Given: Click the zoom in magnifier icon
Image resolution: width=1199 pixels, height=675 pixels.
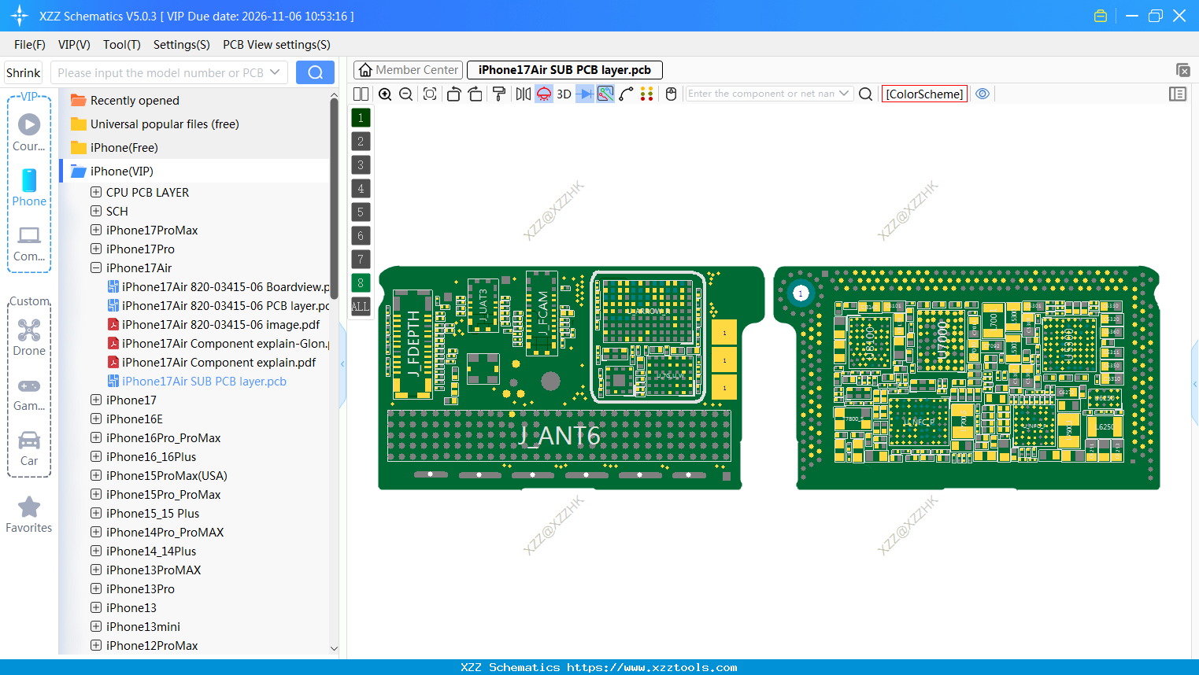Looking at the screenshot, I should click(x=385, y=94).
